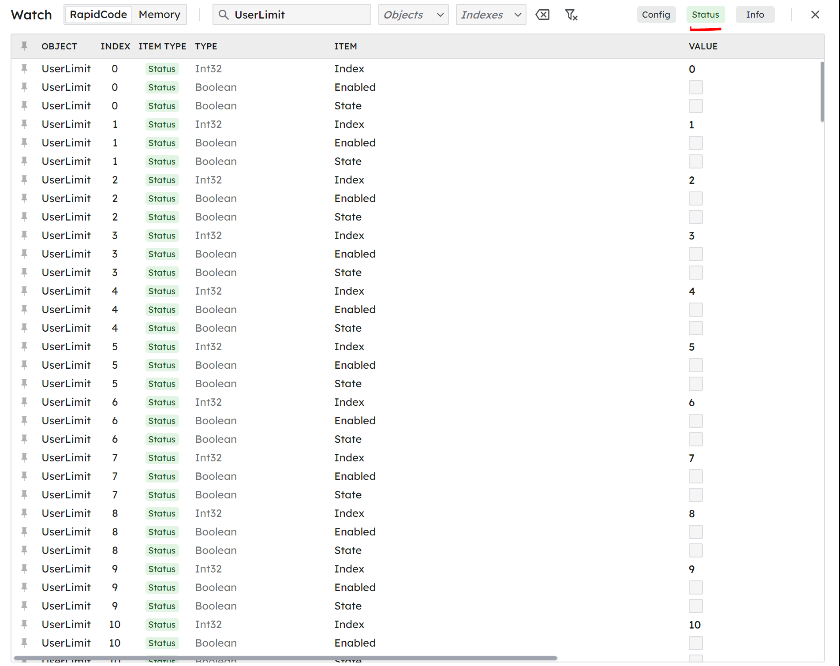Toggle Enabled checkbox for UserLimit 0
This screenshot has height=666, width=840.
pyautogui.click(x=695, y=87)
